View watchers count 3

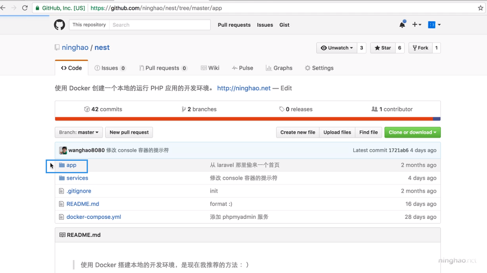click(362, 48)
